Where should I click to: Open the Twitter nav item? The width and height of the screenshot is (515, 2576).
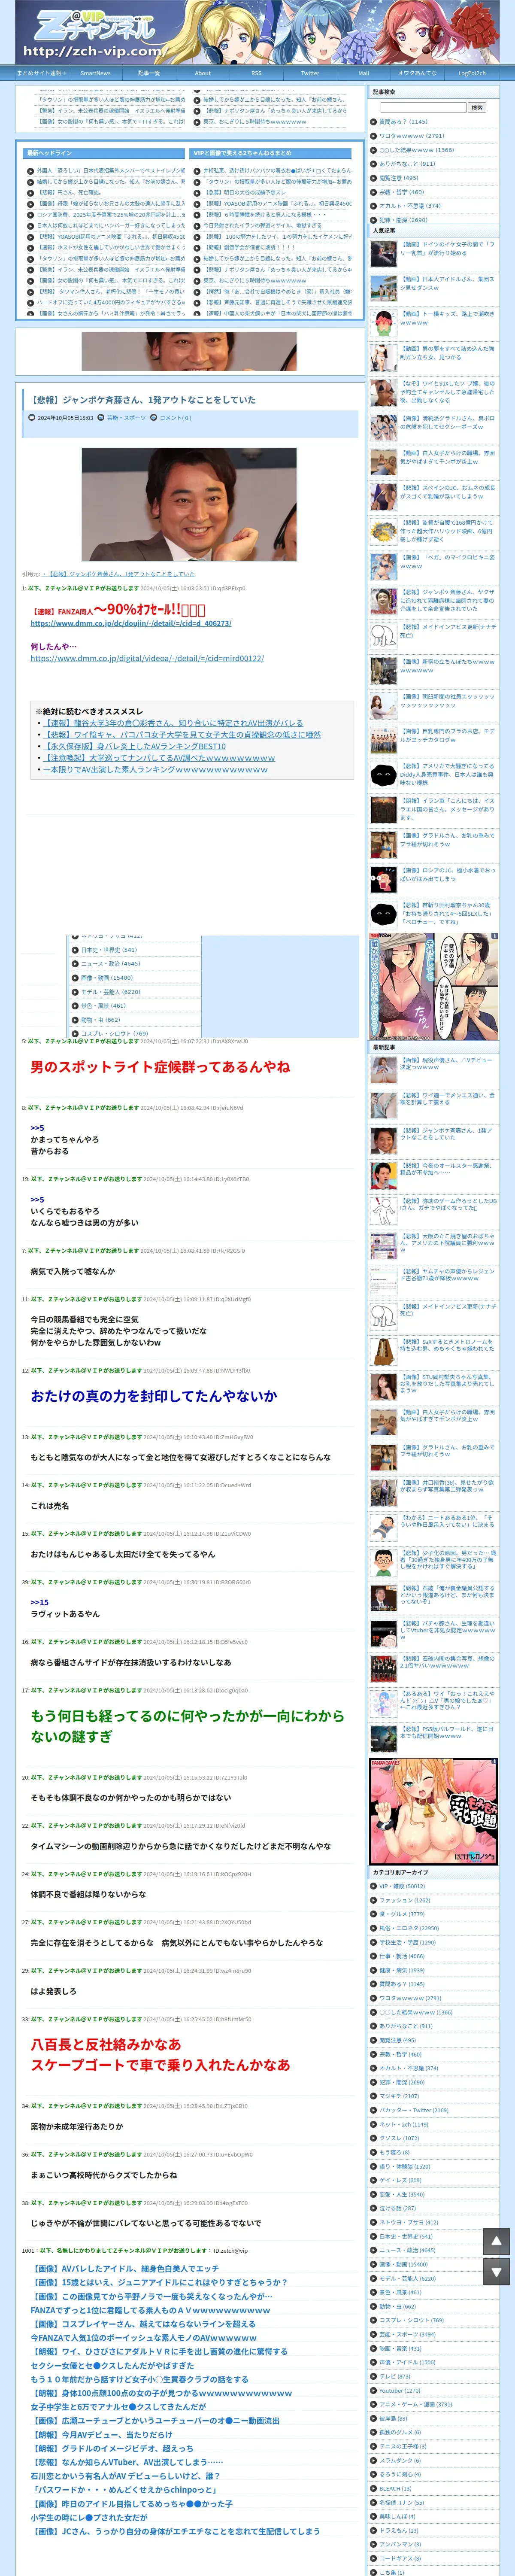tap(310, 73)
